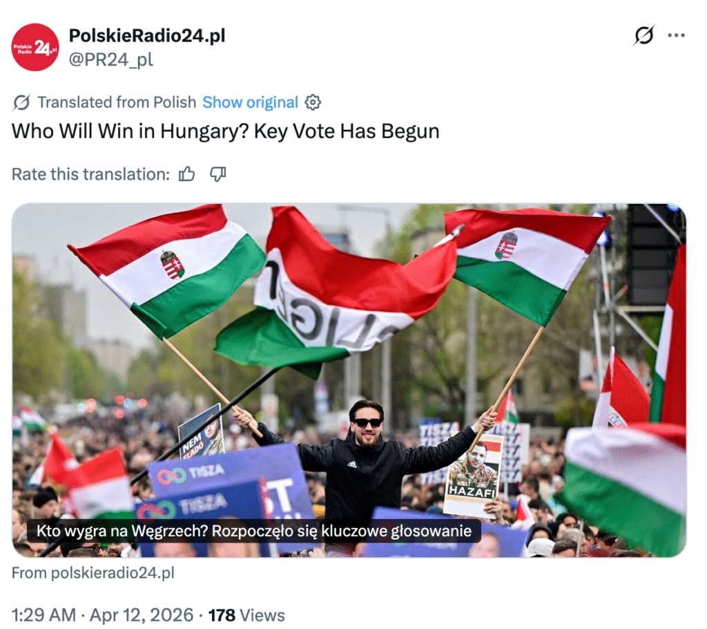707x629 pixels.
Task: Click the translation settings gear icon
Action: [313, 102]
